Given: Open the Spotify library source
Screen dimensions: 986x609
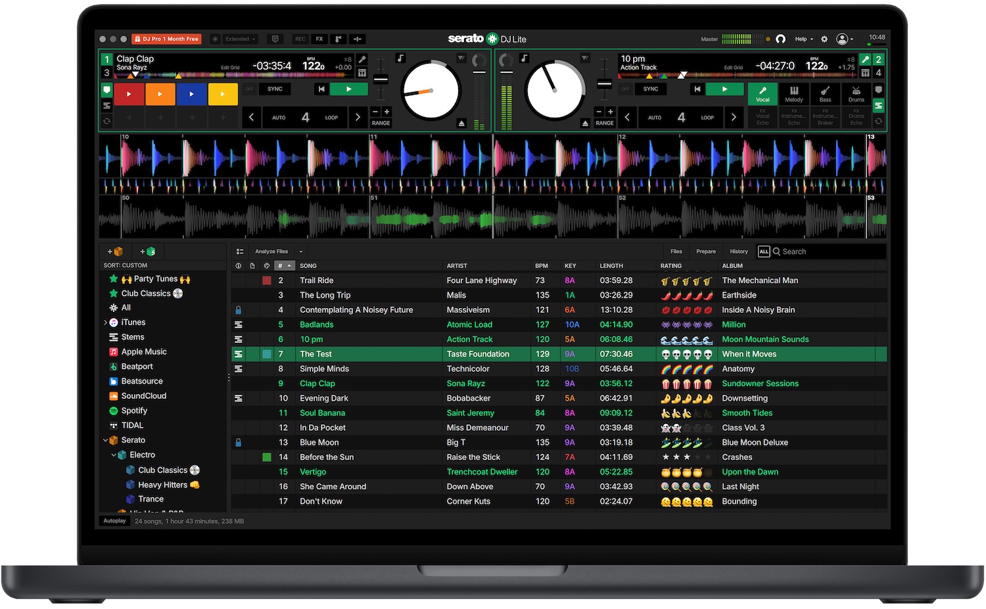Looking at the screenshot, I should click(x=135, y=410).
